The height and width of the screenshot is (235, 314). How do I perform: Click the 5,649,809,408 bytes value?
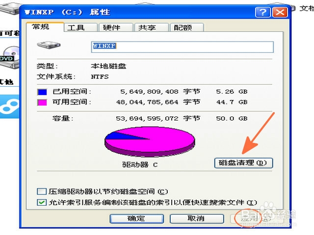coord(149,92)
